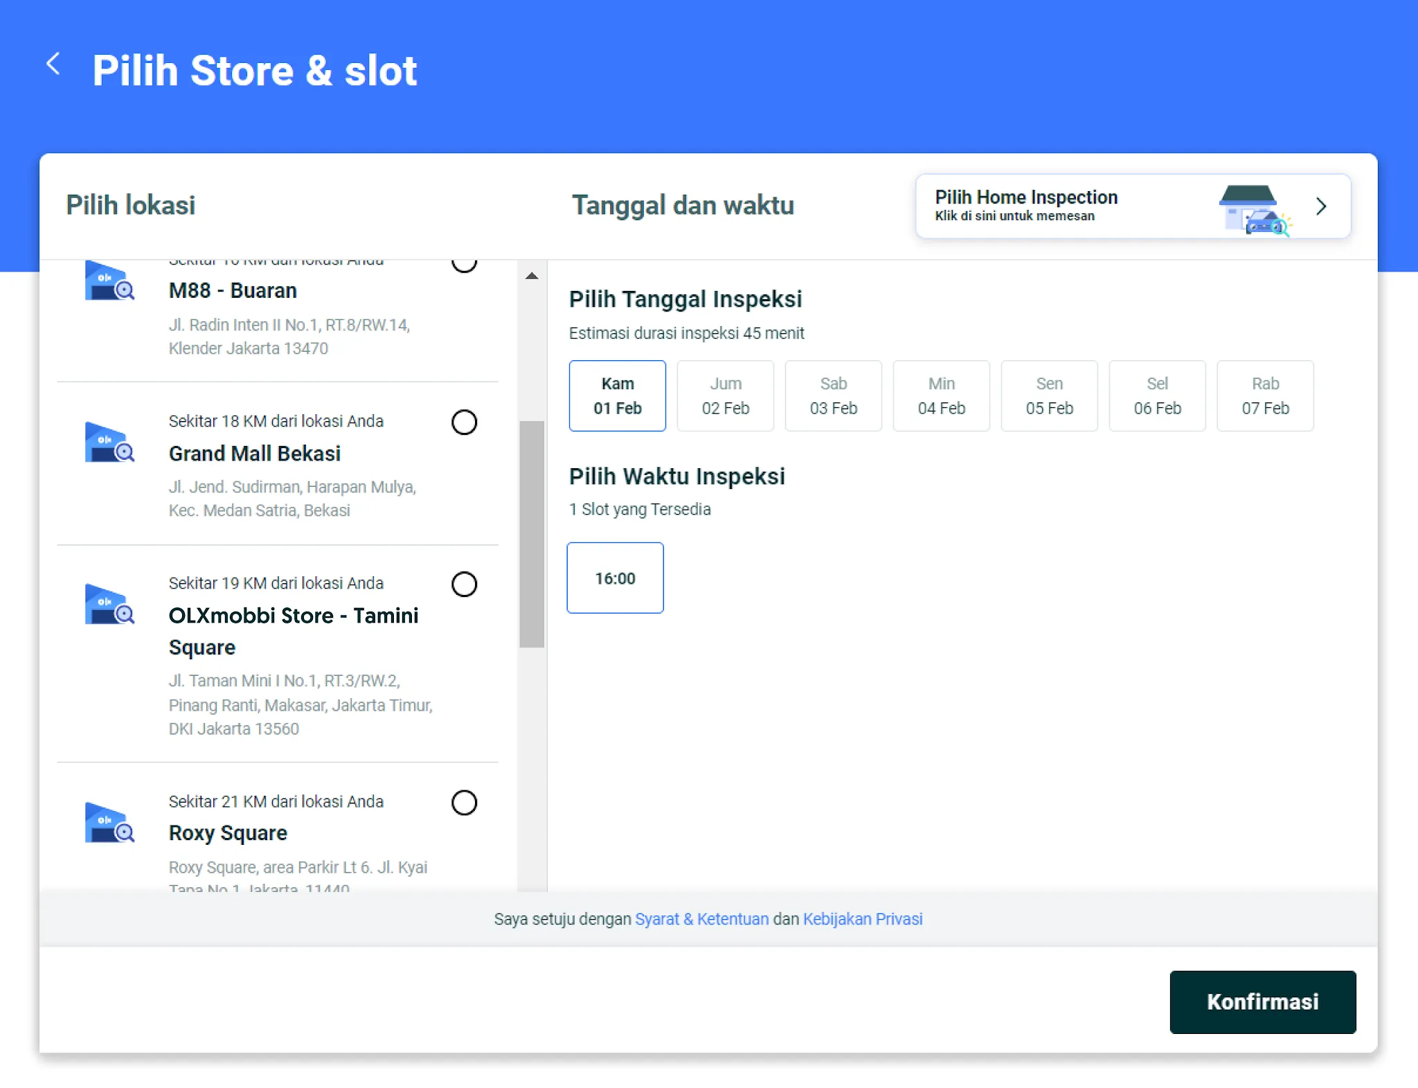The image size is (1418, 1088).
Task: Click the 'Pilih lokasi' heading
Action: (x=131, y=206)
